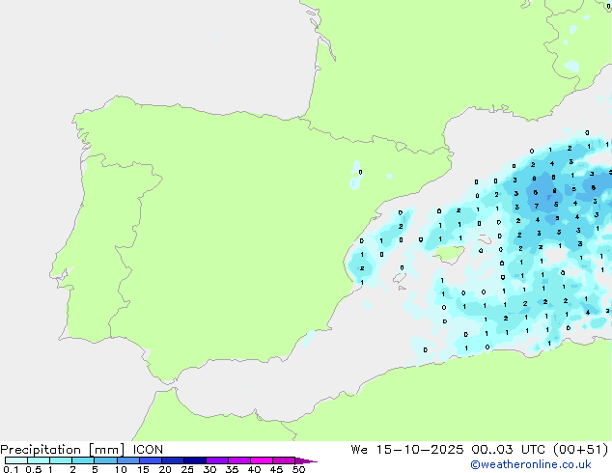The image size is (612, 473).
Task: Select the 35–40 mm violet legend swatch
Action: click(x=238, y=460)
